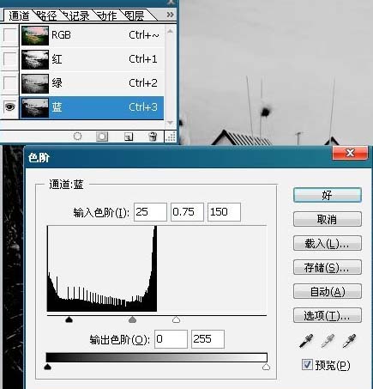
Task: Select the gray point eyedropper
Action: coord(328,341)
